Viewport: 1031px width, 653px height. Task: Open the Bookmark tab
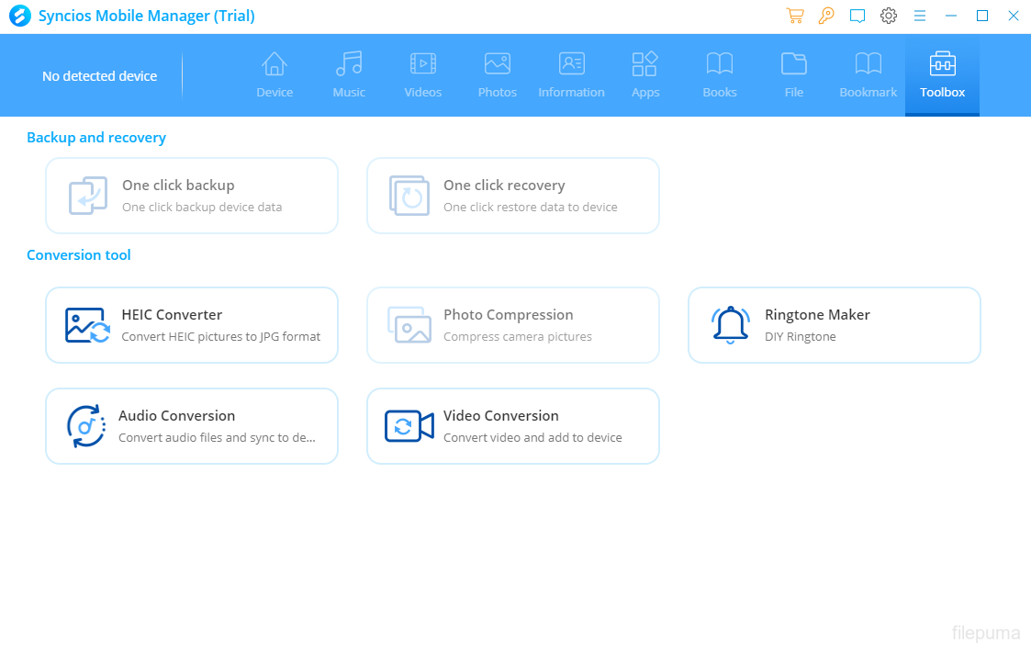(869, 75)
